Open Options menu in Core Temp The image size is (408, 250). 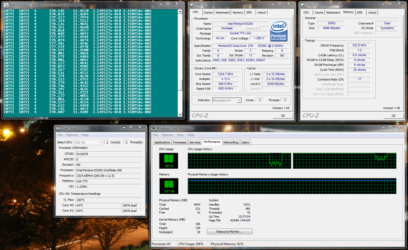72,135
